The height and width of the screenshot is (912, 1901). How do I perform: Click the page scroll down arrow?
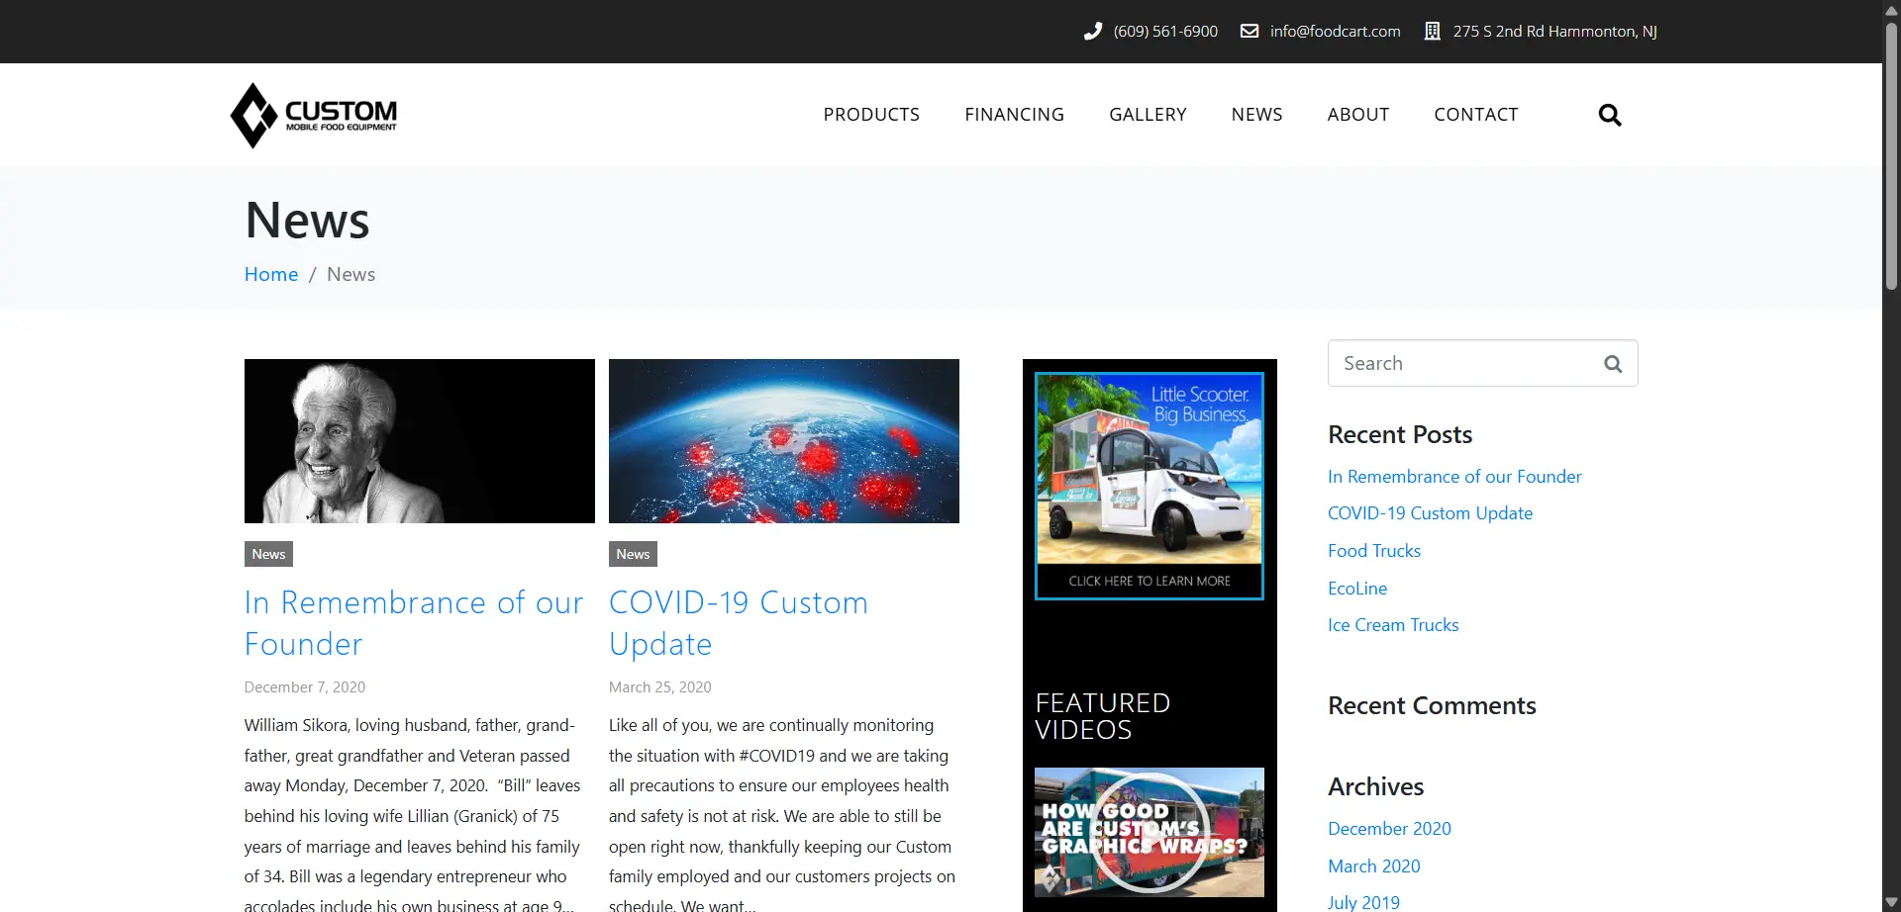click(x=1891, y=902)
